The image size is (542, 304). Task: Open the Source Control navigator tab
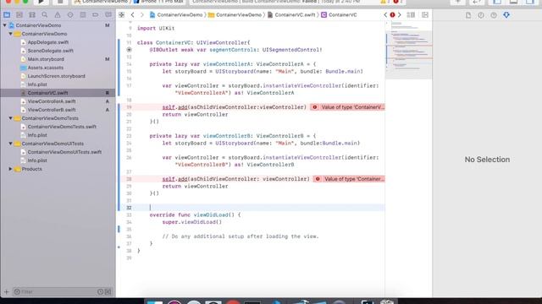pyautogui.click(x=19, y=15)
